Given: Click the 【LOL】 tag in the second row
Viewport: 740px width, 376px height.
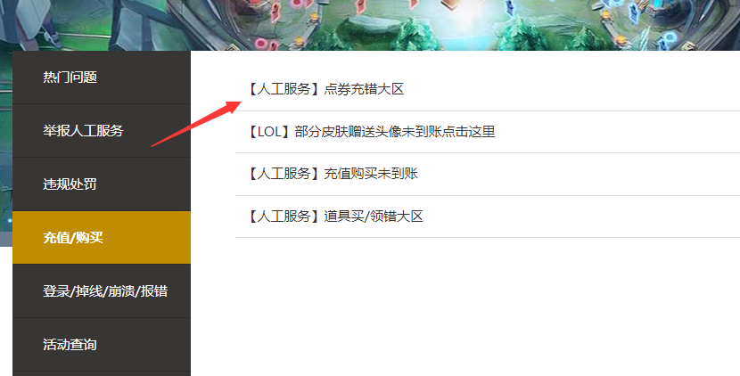Looking at the screenshot, I should click(269, 132).
